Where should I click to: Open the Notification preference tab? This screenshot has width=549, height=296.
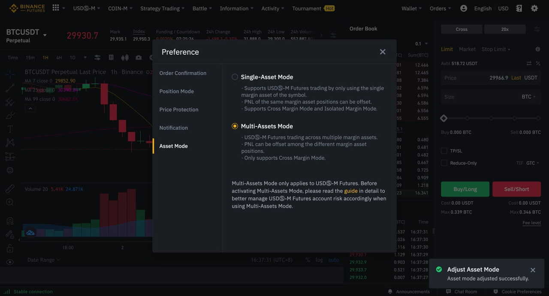pyautogui.click(x=173, y=128)
